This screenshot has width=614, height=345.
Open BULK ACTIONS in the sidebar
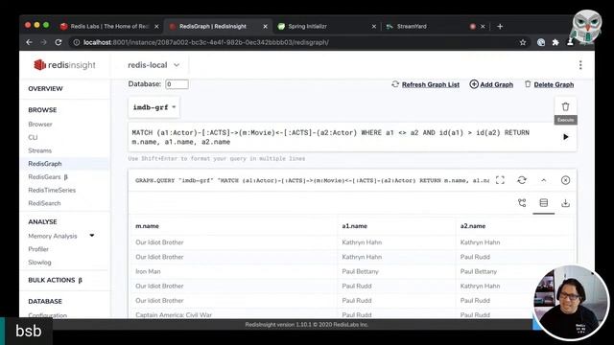coord(55,280)
